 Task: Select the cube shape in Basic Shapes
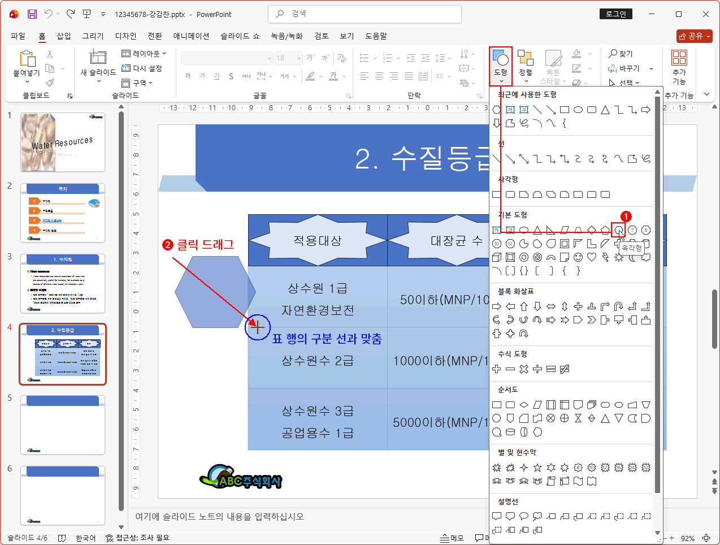497,257
